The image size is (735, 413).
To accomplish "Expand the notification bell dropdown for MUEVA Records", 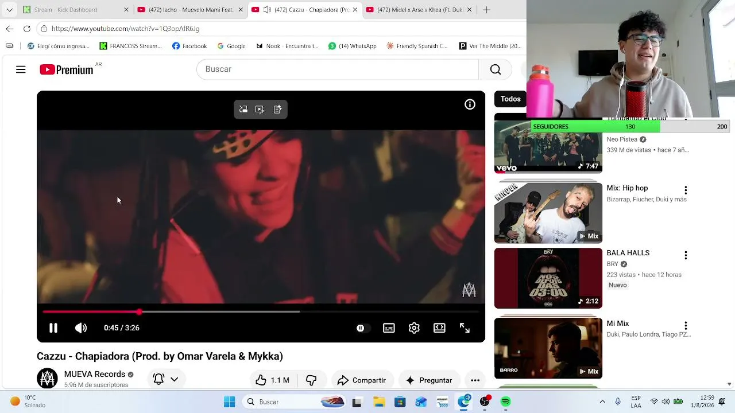I will point(165,379).
